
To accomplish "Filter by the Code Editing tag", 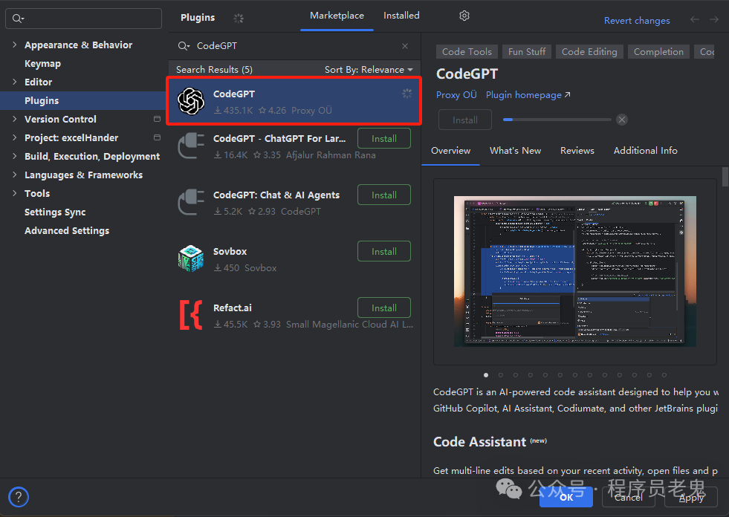I will pos(589,51).
